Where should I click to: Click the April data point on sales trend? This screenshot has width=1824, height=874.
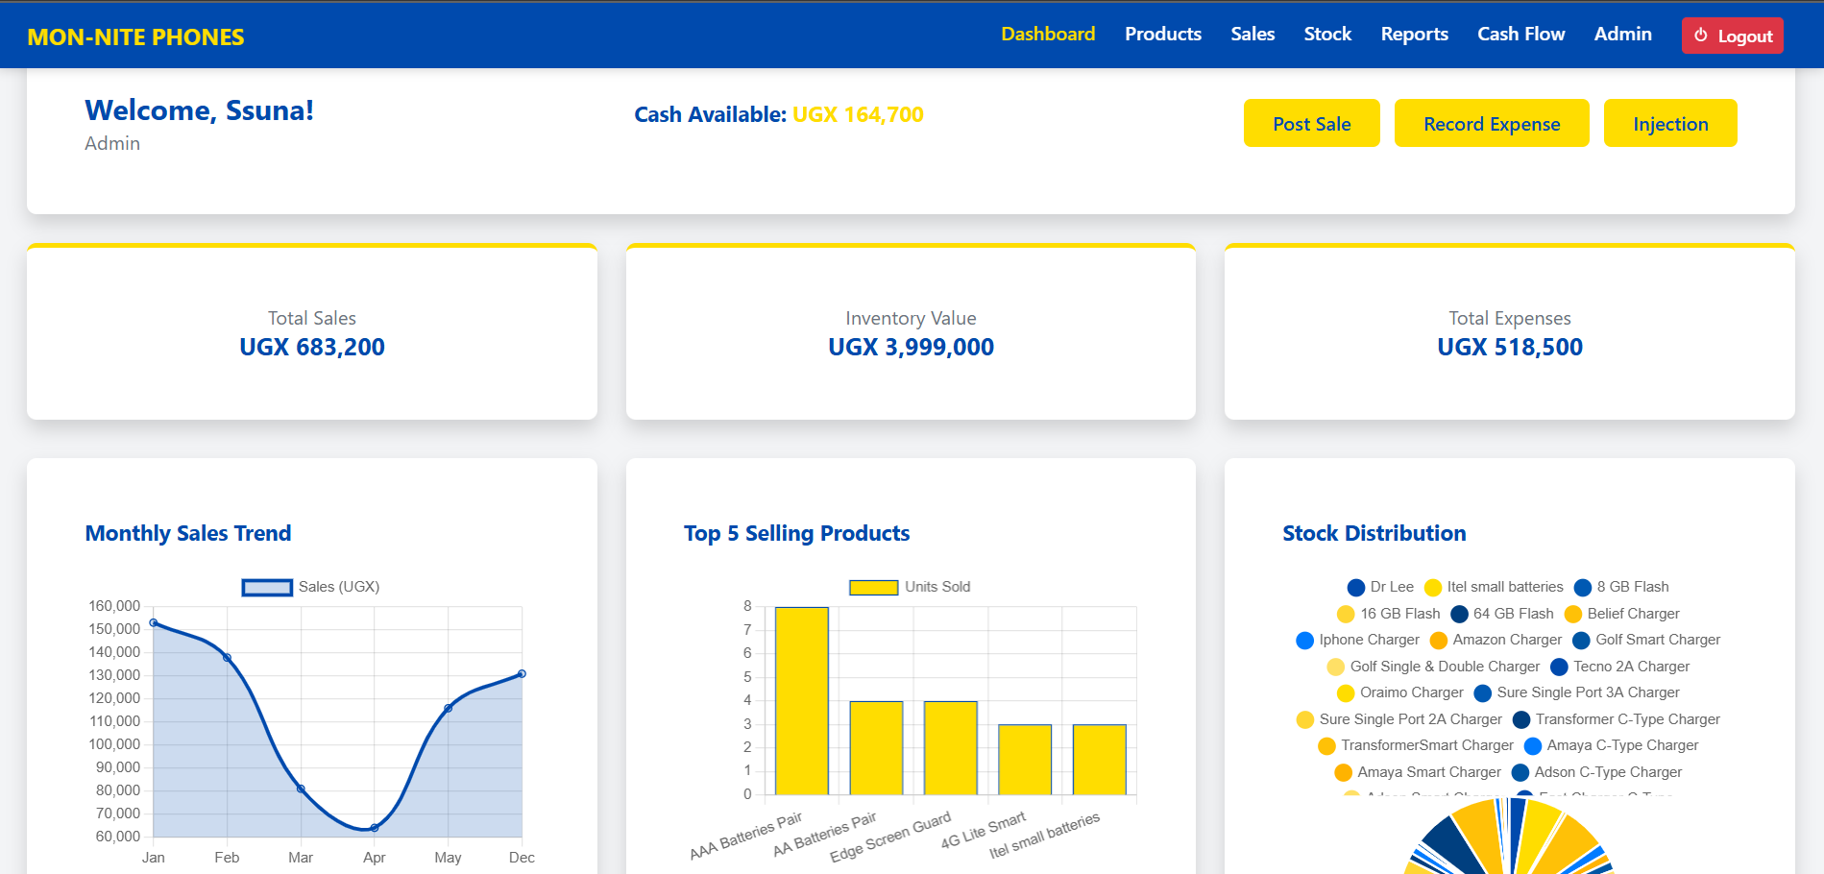click(375, 828)
